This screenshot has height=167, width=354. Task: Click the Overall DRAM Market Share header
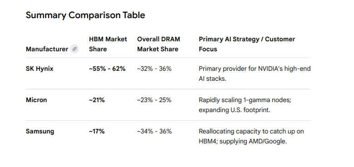click(158, 44)
